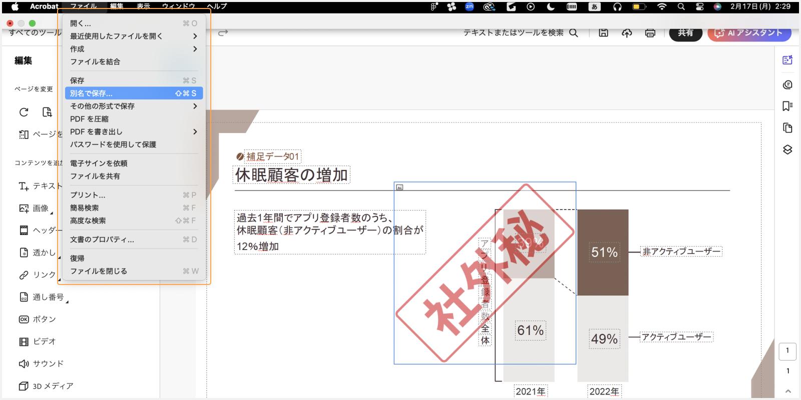
Task: Select ファイルを結合 from the menu
Action: coord(134,61)
